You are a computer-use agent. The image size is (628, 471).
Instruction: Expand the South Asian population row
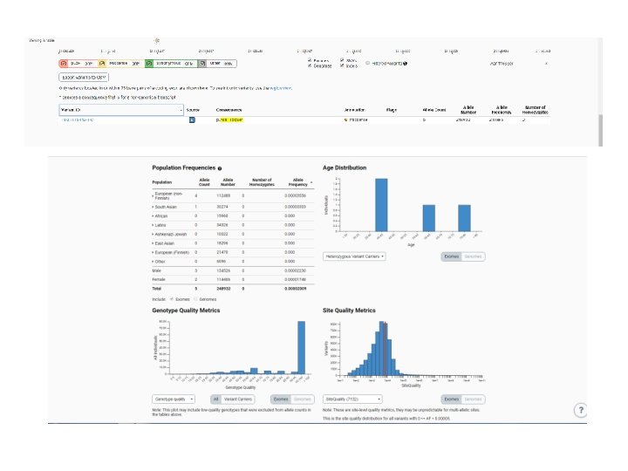coord(165,207)
